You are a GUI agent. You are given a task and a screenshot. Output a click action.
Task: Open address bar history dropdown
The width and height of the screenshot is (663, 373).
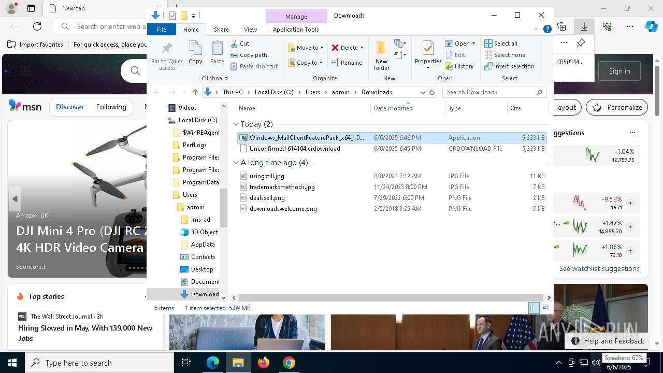coord(423,92)
